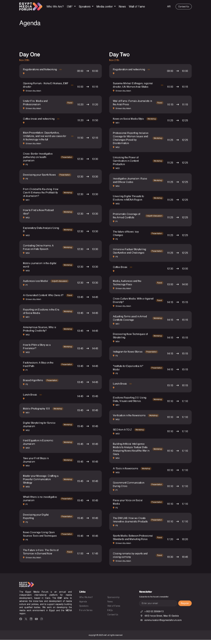The width and height of the screenshot is (211, 640).
Task: Click the envelope icon beside the email address
Action: [141, 620]
